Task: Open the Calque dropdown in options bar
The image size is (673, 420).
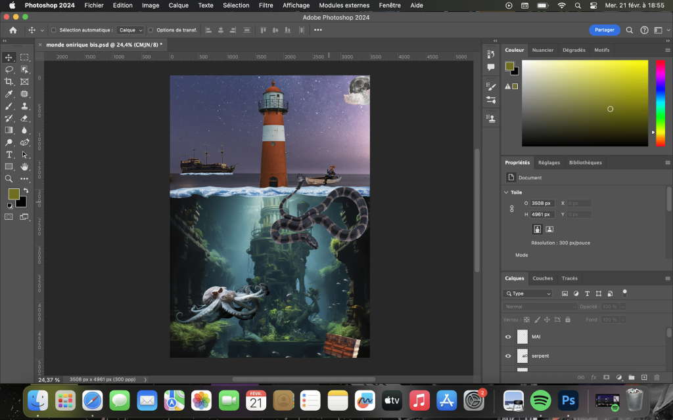Action: tap(131, 30)
